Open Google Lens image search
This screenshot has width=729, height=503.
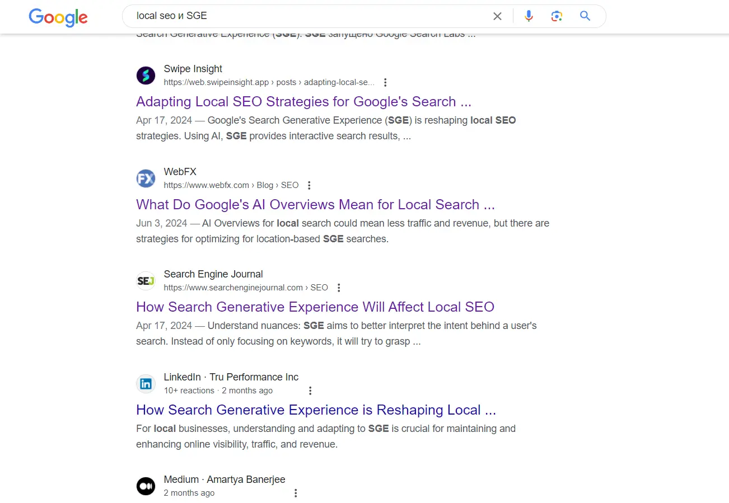click(x=557, y=16)
